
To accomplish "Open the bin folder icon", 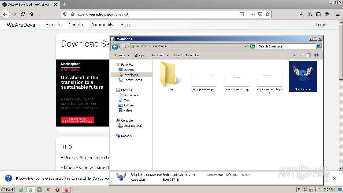I will (171, 75).
